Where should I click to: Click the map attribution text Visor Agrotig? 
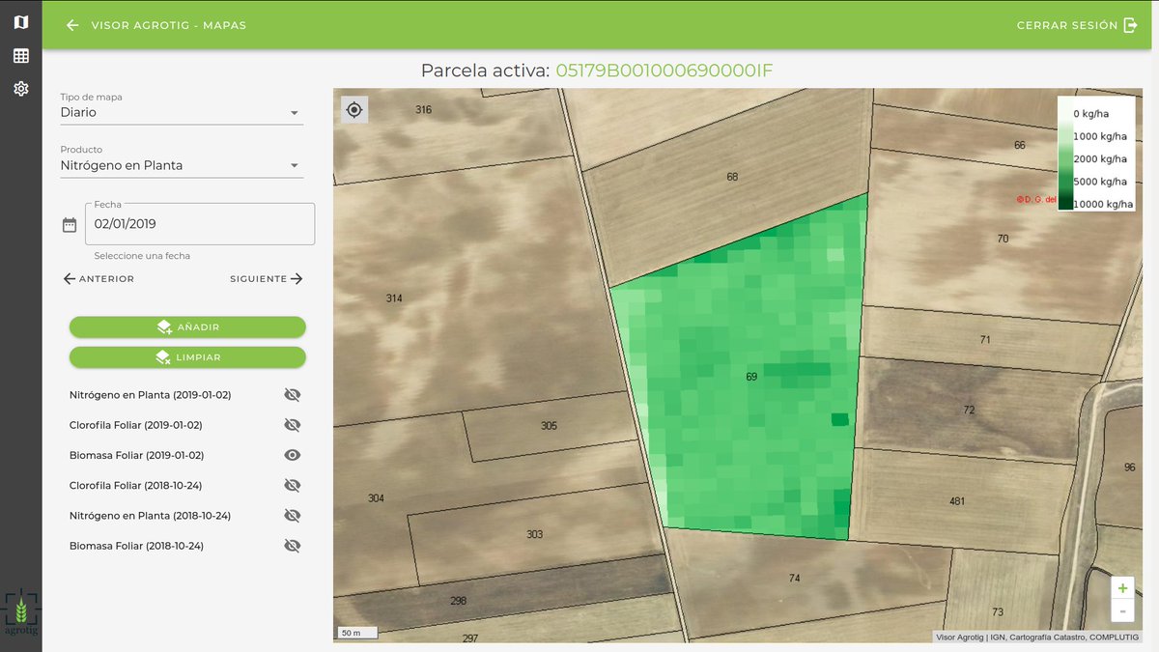[960, 637]
